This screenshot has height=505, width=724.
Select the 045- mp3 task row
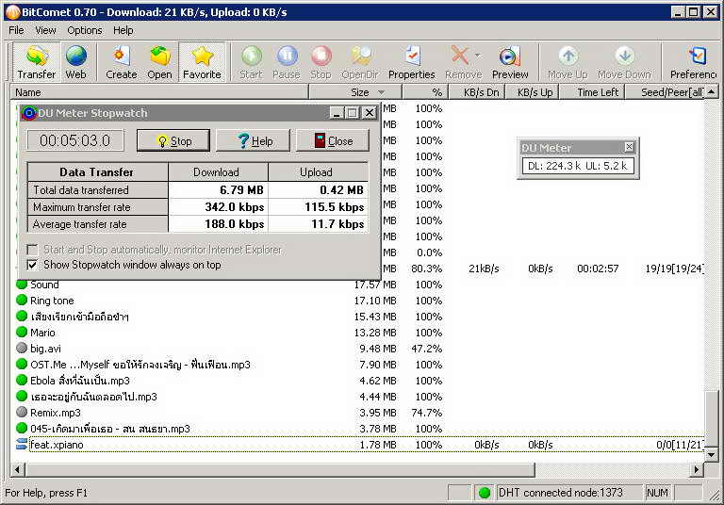point(358,429)
